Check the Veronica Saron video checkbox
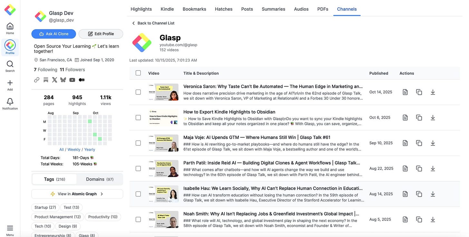Viewport: 469px width, 237px height. pos(138,92)
